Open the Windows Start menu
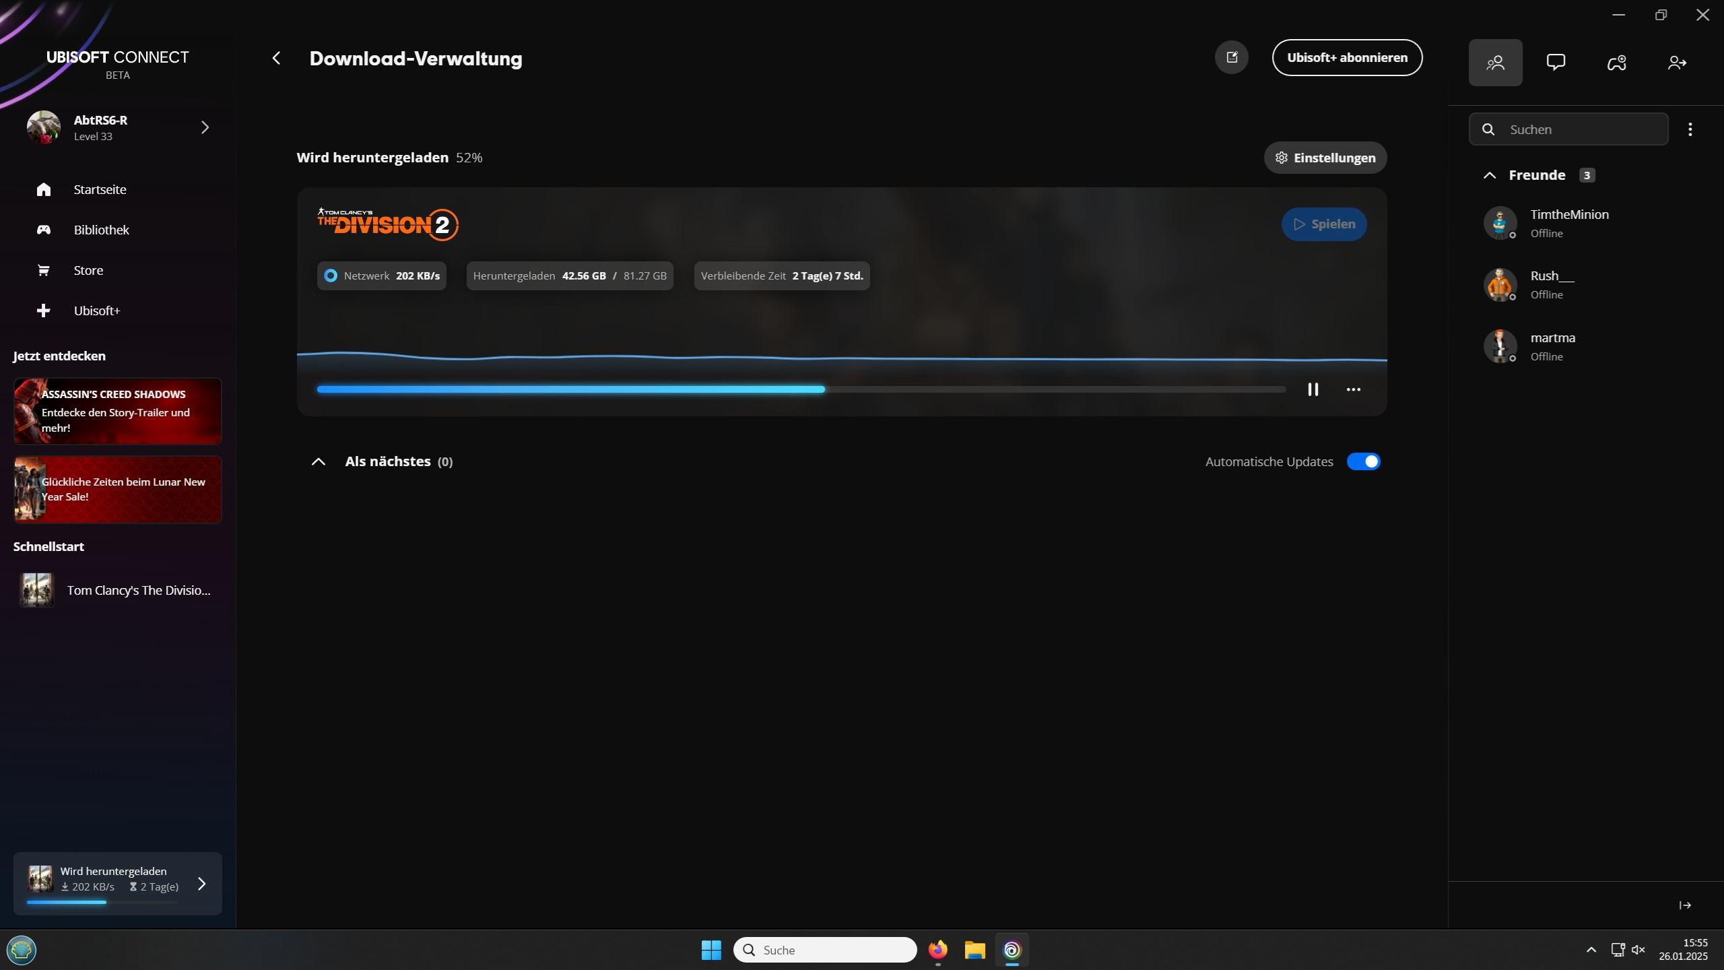The width and height of the screenshot is (1724, 970). click(711, 950)
